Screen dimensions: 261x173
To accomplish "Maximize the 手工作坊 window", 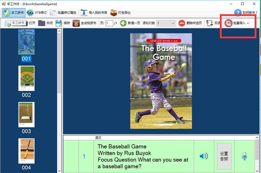I will (x=242, y=4).
